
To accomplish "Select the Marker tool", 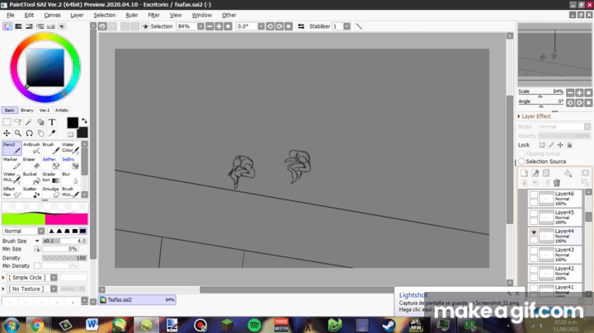I will click(x=10, y=163).
